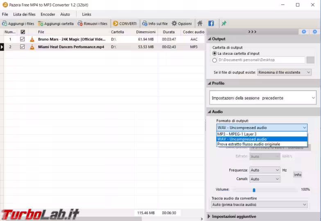Click the Info button near Frequenza
The height and width of the screenshot is (221, 321).
297,174
